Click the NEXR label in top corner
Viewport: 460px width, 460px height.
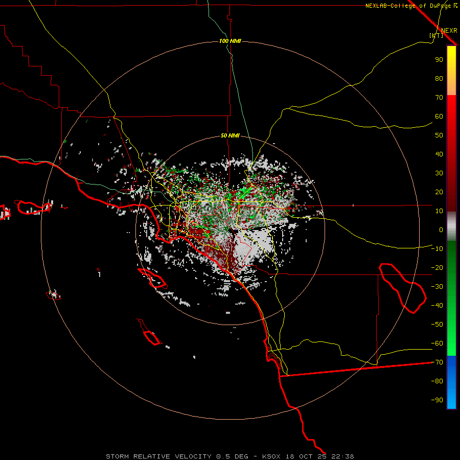coord(449,31)
